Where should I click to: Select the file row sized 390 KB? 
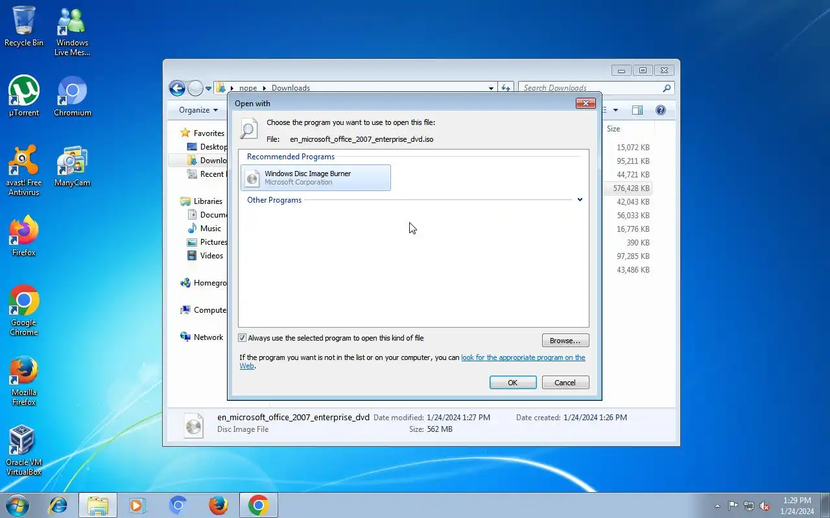[x=627, y=243]
